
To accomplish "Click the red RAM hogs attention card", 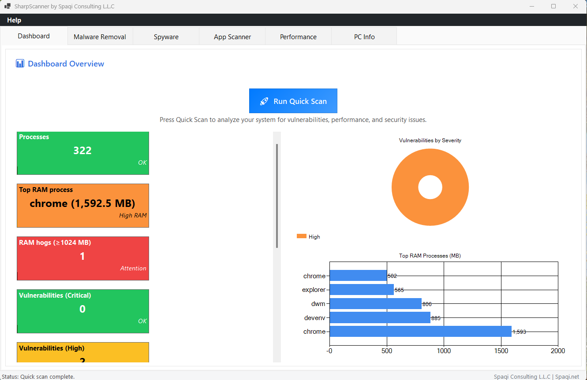I will coord(82,258).
